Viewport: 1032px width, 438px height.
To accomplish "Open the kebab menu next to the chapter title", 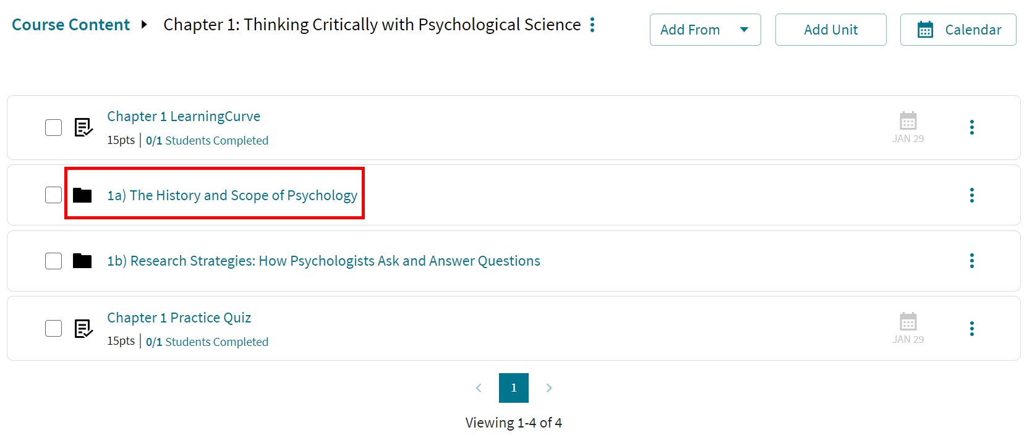I will click(592, 25).
